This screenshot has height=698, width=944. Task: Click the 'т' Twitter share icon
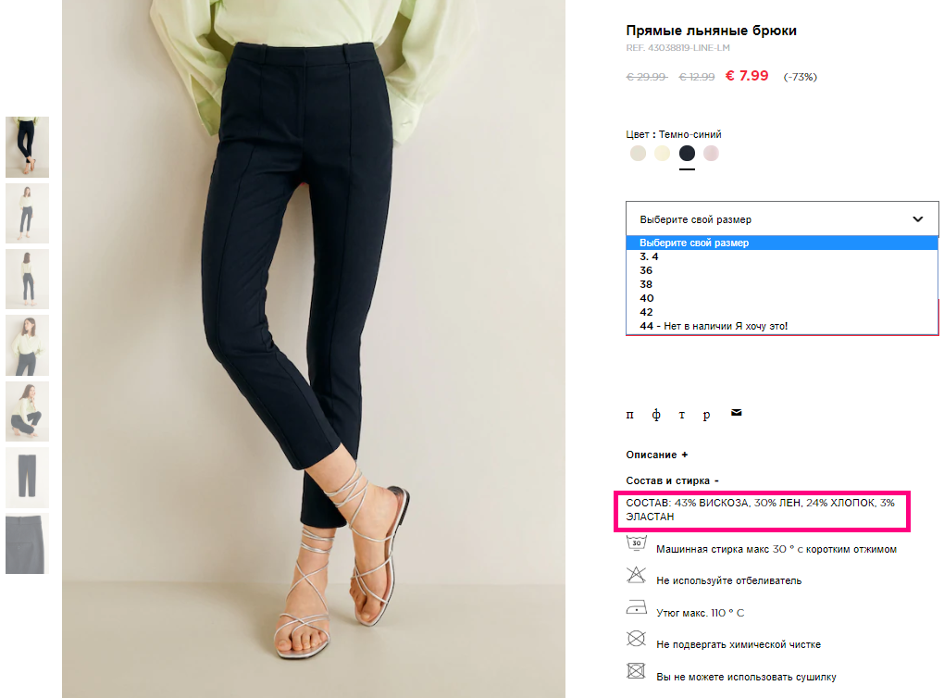point(681,415)
